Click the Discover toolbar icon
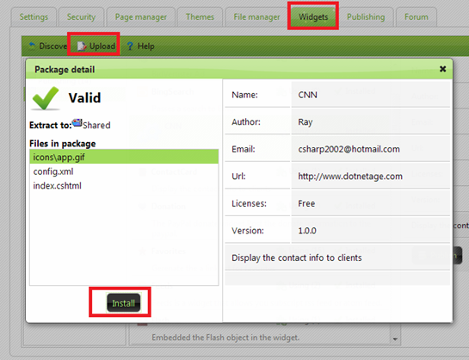The height and width of the screenshot is (360, 469). [32, 46]
